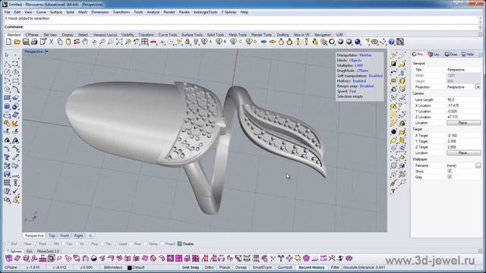The image size is (486, 273).
Task: Click the black sphere icon in right toolbar
Action: [x=393, y=132]
